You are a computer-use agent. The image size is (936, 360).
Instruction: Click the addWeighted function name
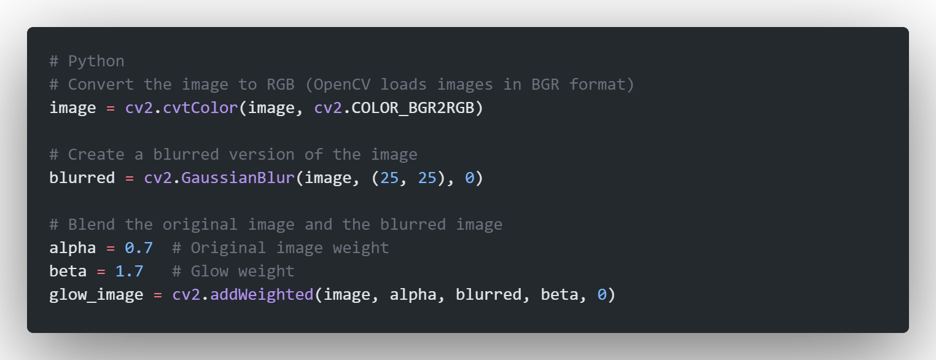pos(262,295)
